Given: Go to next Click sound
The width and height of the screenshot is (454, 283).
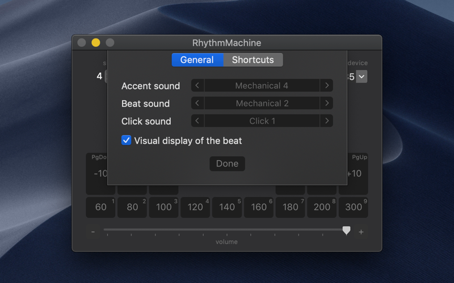Looking at the screenshot, I should pyautogui.click(x=327, y=121).
